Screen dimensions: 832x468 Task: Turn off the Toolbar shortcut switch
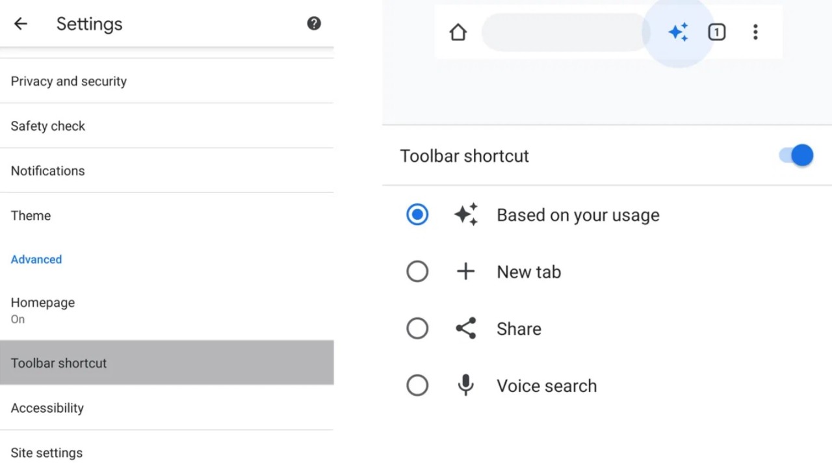796,156
